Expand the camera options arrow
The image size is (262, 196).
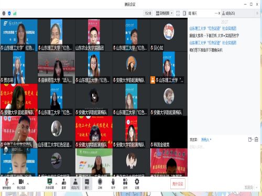click(x=28, y=183)
